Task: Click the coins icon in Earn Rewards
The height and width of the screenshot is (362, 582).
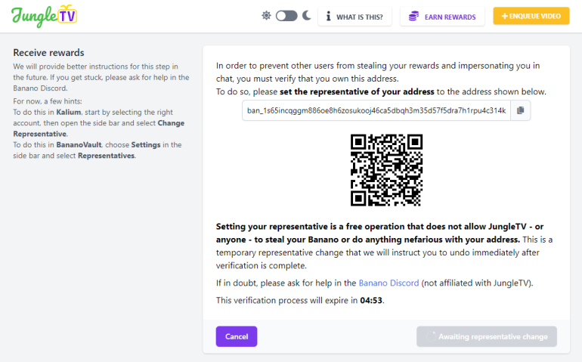Action: [413, 17]
